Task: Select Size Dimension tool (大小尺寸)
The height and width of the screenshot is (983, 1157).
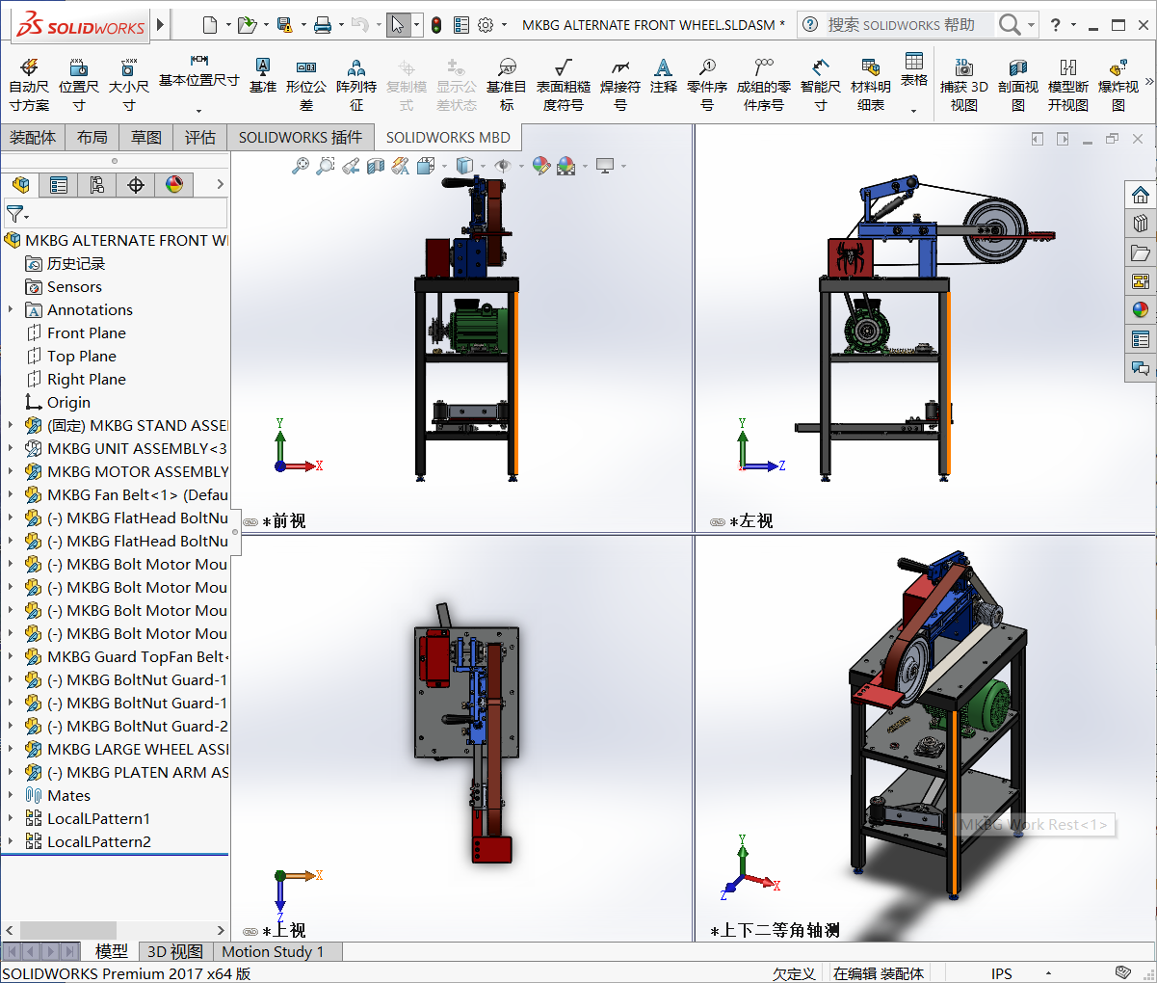Action: pyautogui.click(x=128, y=84)
